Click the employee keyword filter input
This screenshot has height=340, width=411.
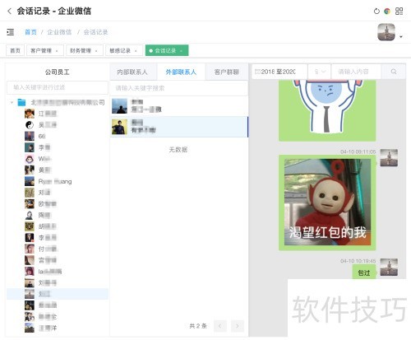(58, 87)
